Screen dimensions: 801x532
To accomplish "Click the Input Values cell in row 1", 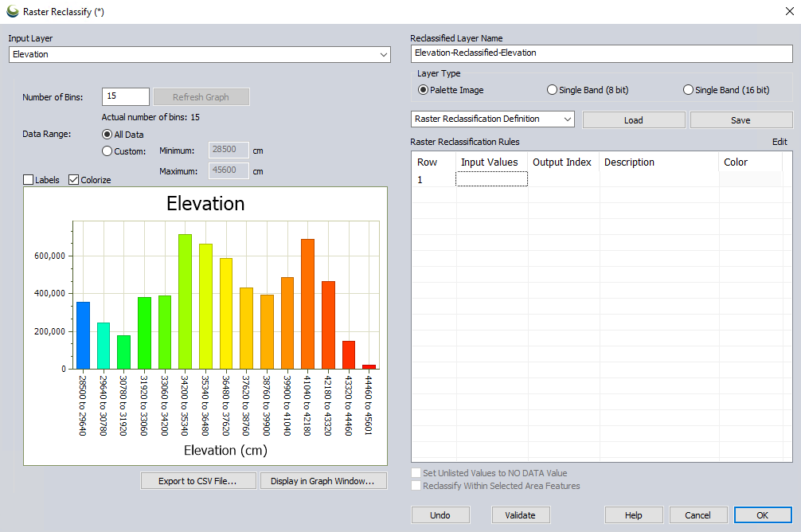I will tap(491, 179).
